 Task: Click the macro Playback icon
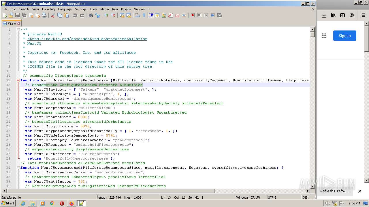click(x=206, y=15)
